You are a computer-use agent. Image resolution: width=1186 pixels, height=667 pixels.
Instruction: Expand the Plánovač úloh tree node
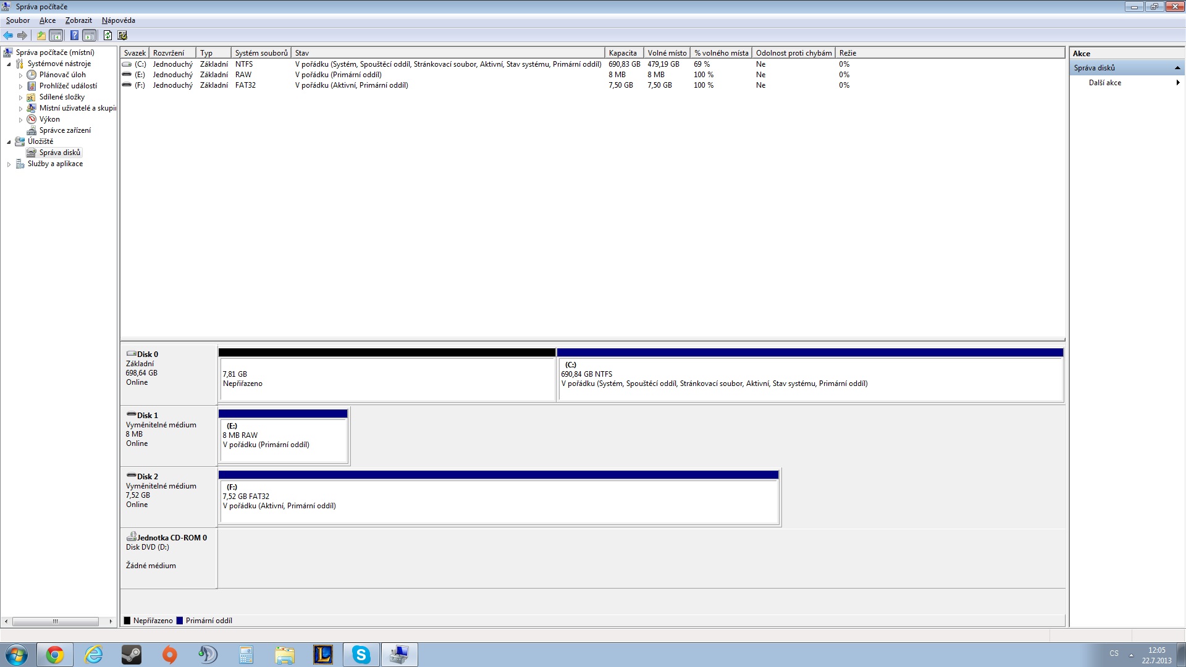(x=20, y=75)
